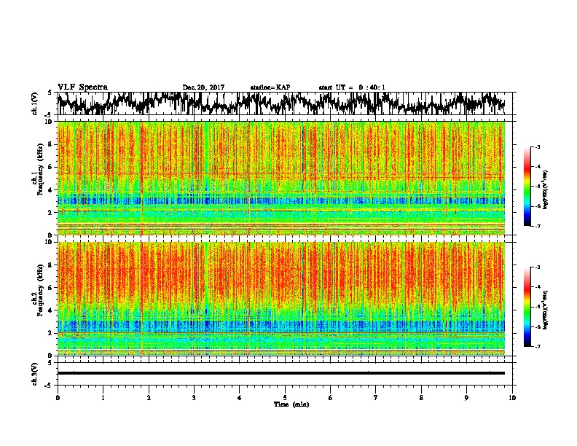Click the ch.3 flat black voltage trace

pyautogui.click(x=281, y=373)
